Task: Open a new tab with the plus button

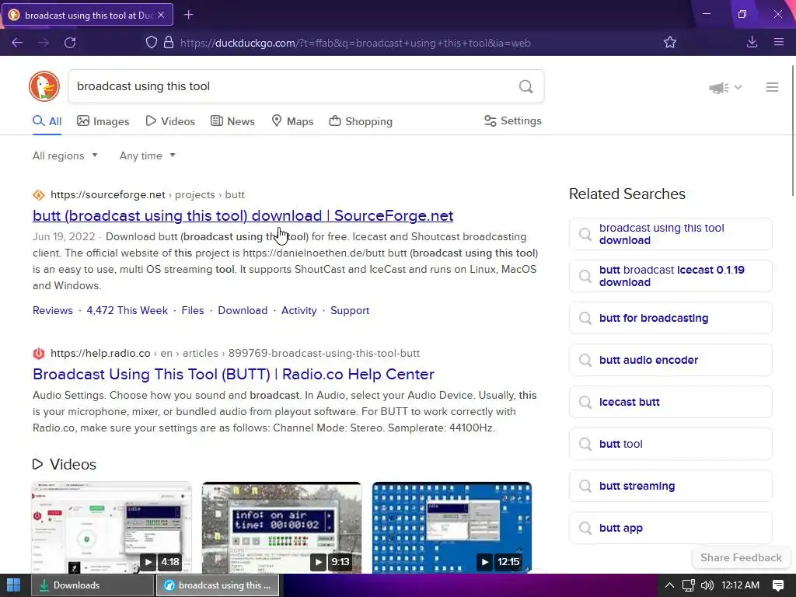Action: [188, 15]
